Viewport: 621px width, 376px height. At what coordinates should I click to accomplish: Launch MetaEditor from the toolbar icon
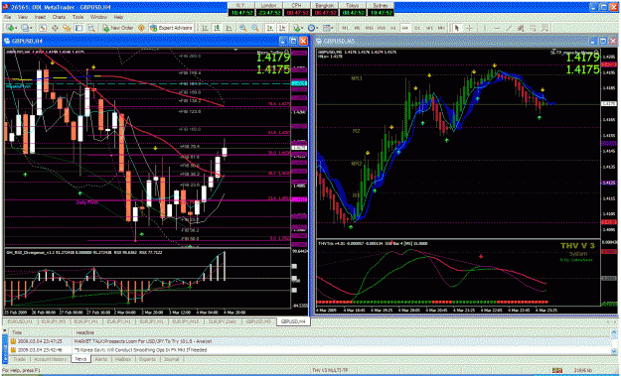[x=141, y=28]
